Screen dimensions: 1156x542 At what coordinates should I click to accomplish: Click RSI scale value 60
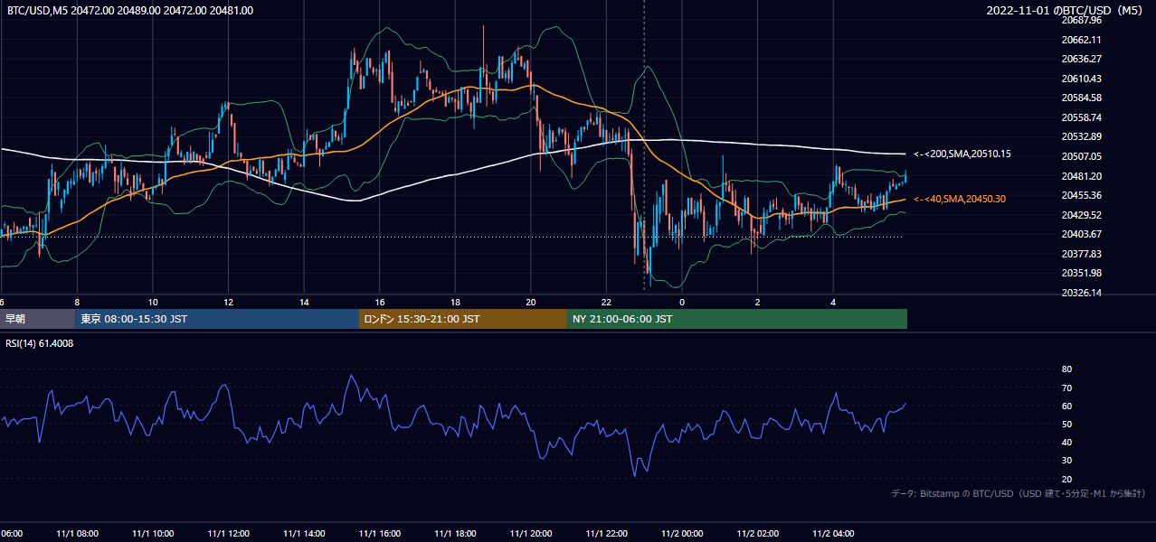click(x=1066, y=406)
